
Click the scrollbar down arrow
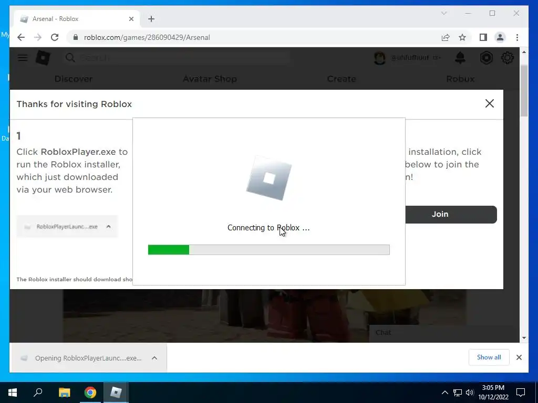(x=524, y=337)
